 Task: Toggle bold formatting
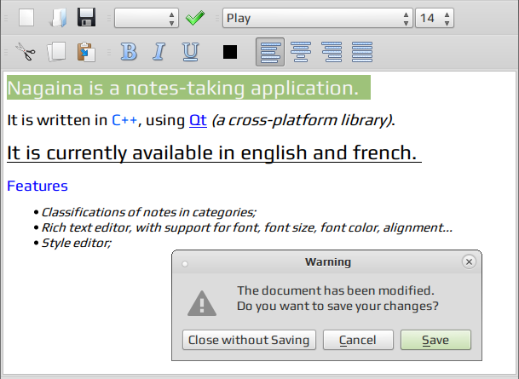129,52
